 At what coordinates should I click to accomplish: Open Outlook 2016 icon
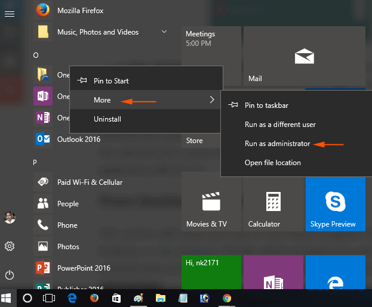(43, 139)
